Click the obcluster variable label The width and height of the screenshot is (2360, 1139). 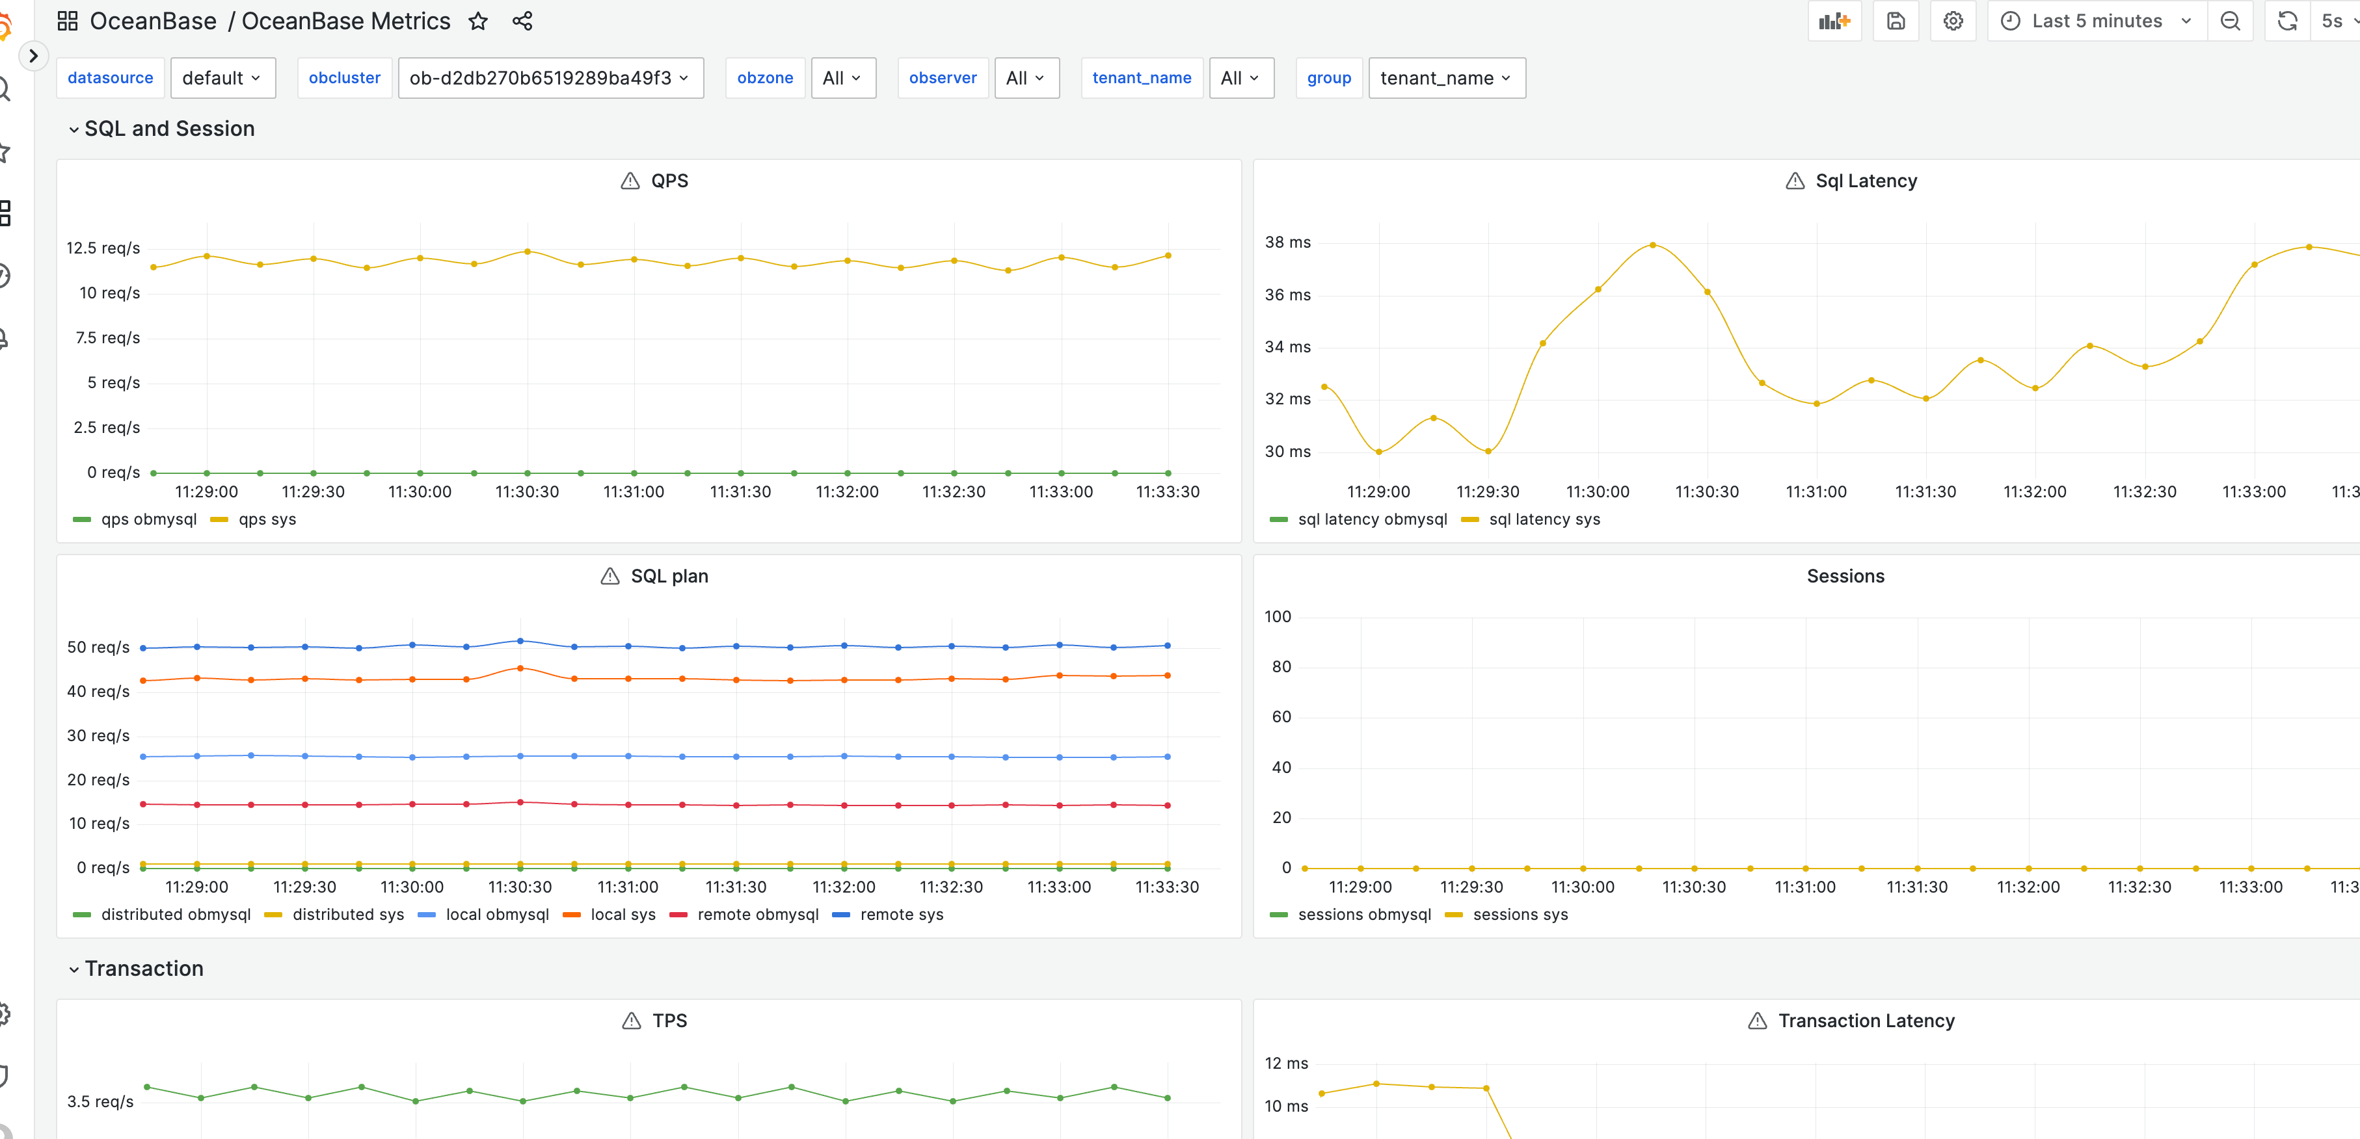(x=345, y=78)
